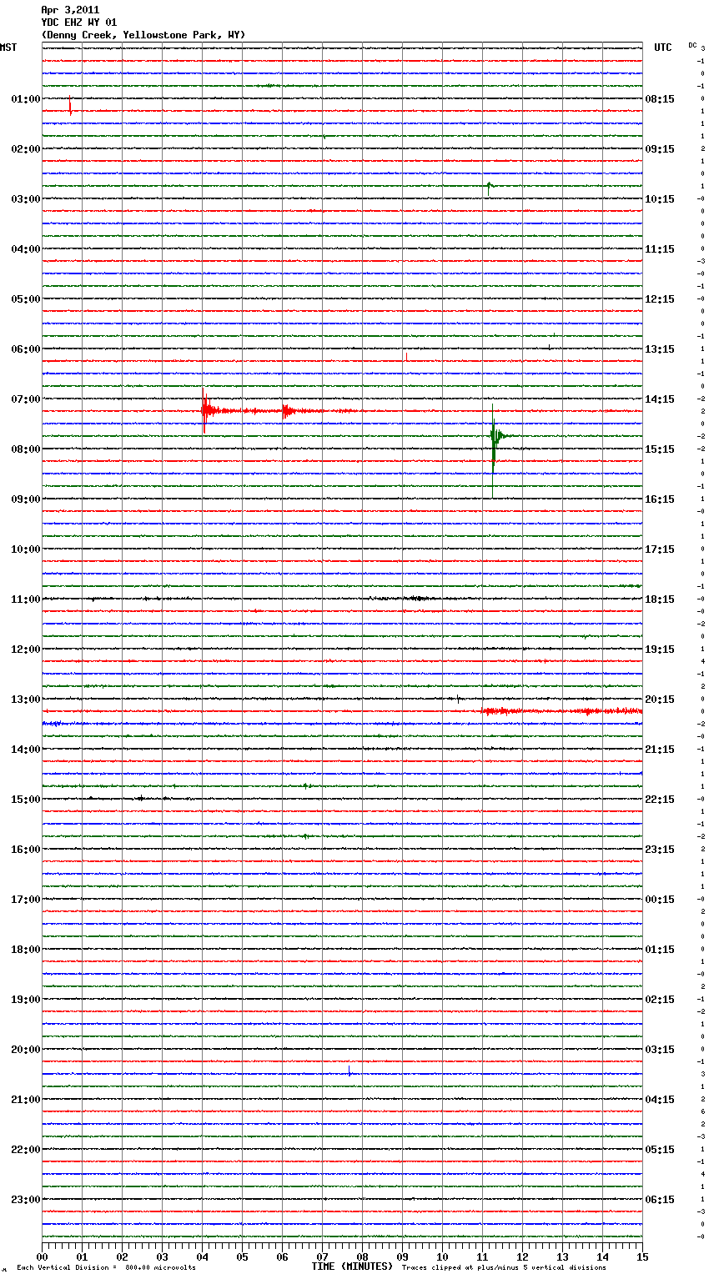Click the '15' minute tick label on x-axis
The height and width of the screenshot is (1279, 709).
pos(641,1257)
